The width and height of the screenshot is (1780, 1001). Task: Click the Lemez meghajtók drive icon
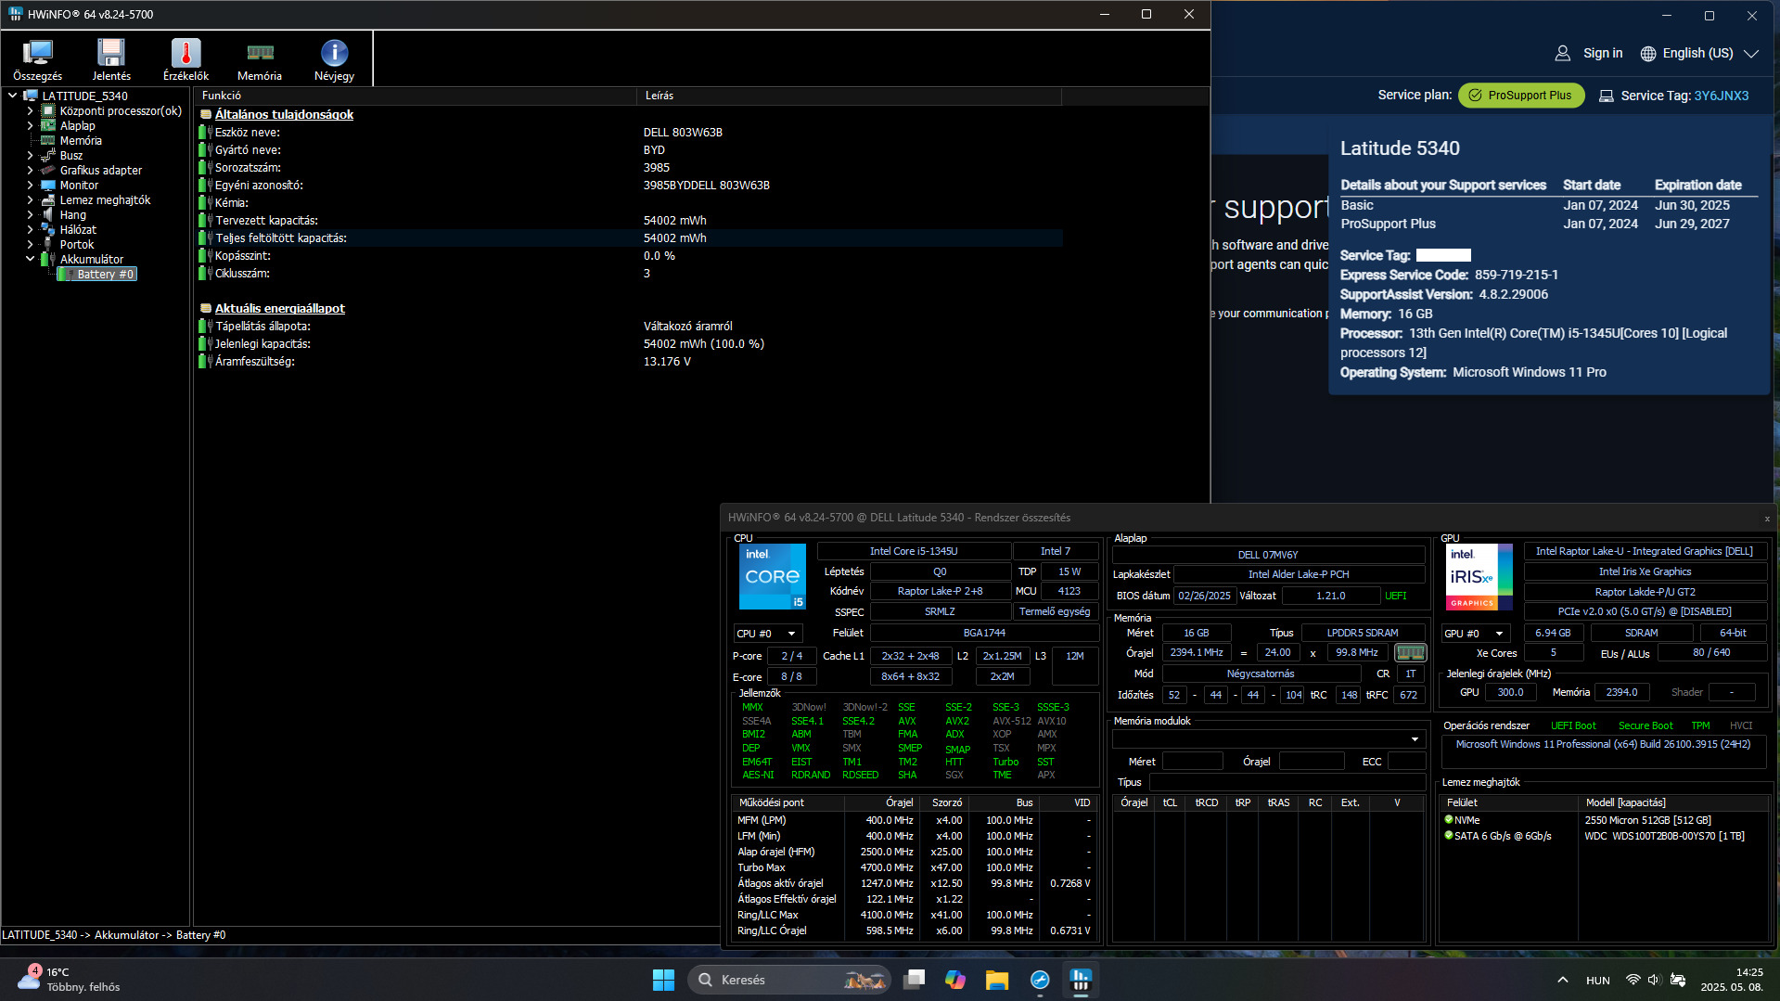pos(48,199)
